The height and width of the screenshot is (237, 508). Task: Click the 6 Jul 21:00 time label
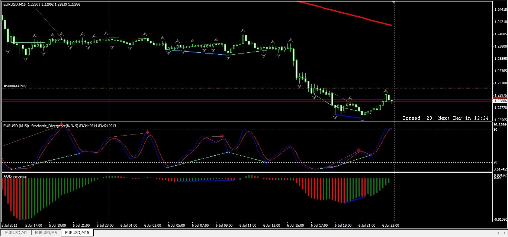click(x=367, y=225)
